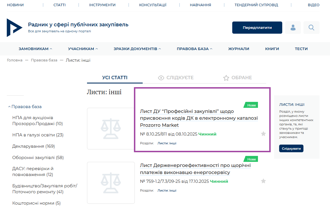Expand the Учасникам dropdown menu
The width and height of the screenshot is (330, 206).
coord(83,49)
